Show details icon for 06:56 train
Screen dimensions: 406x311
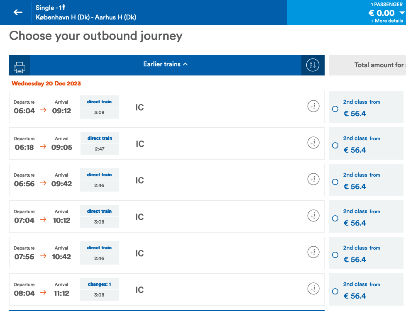pos(313,180)
